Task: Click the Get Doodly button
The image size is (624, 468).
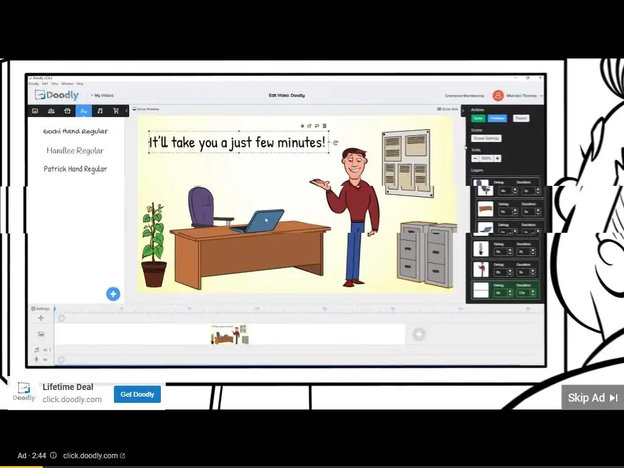Action: 137,394
